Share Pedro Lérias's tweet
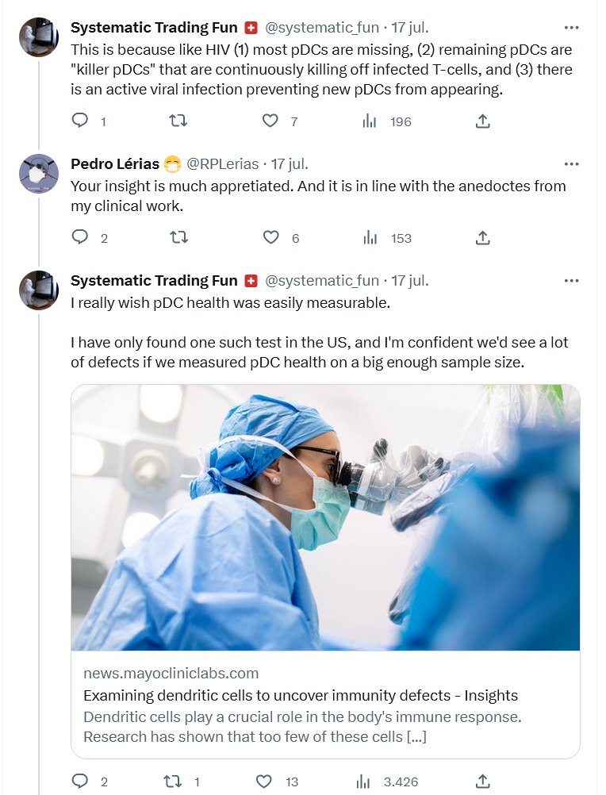 [x=482, y=237]
